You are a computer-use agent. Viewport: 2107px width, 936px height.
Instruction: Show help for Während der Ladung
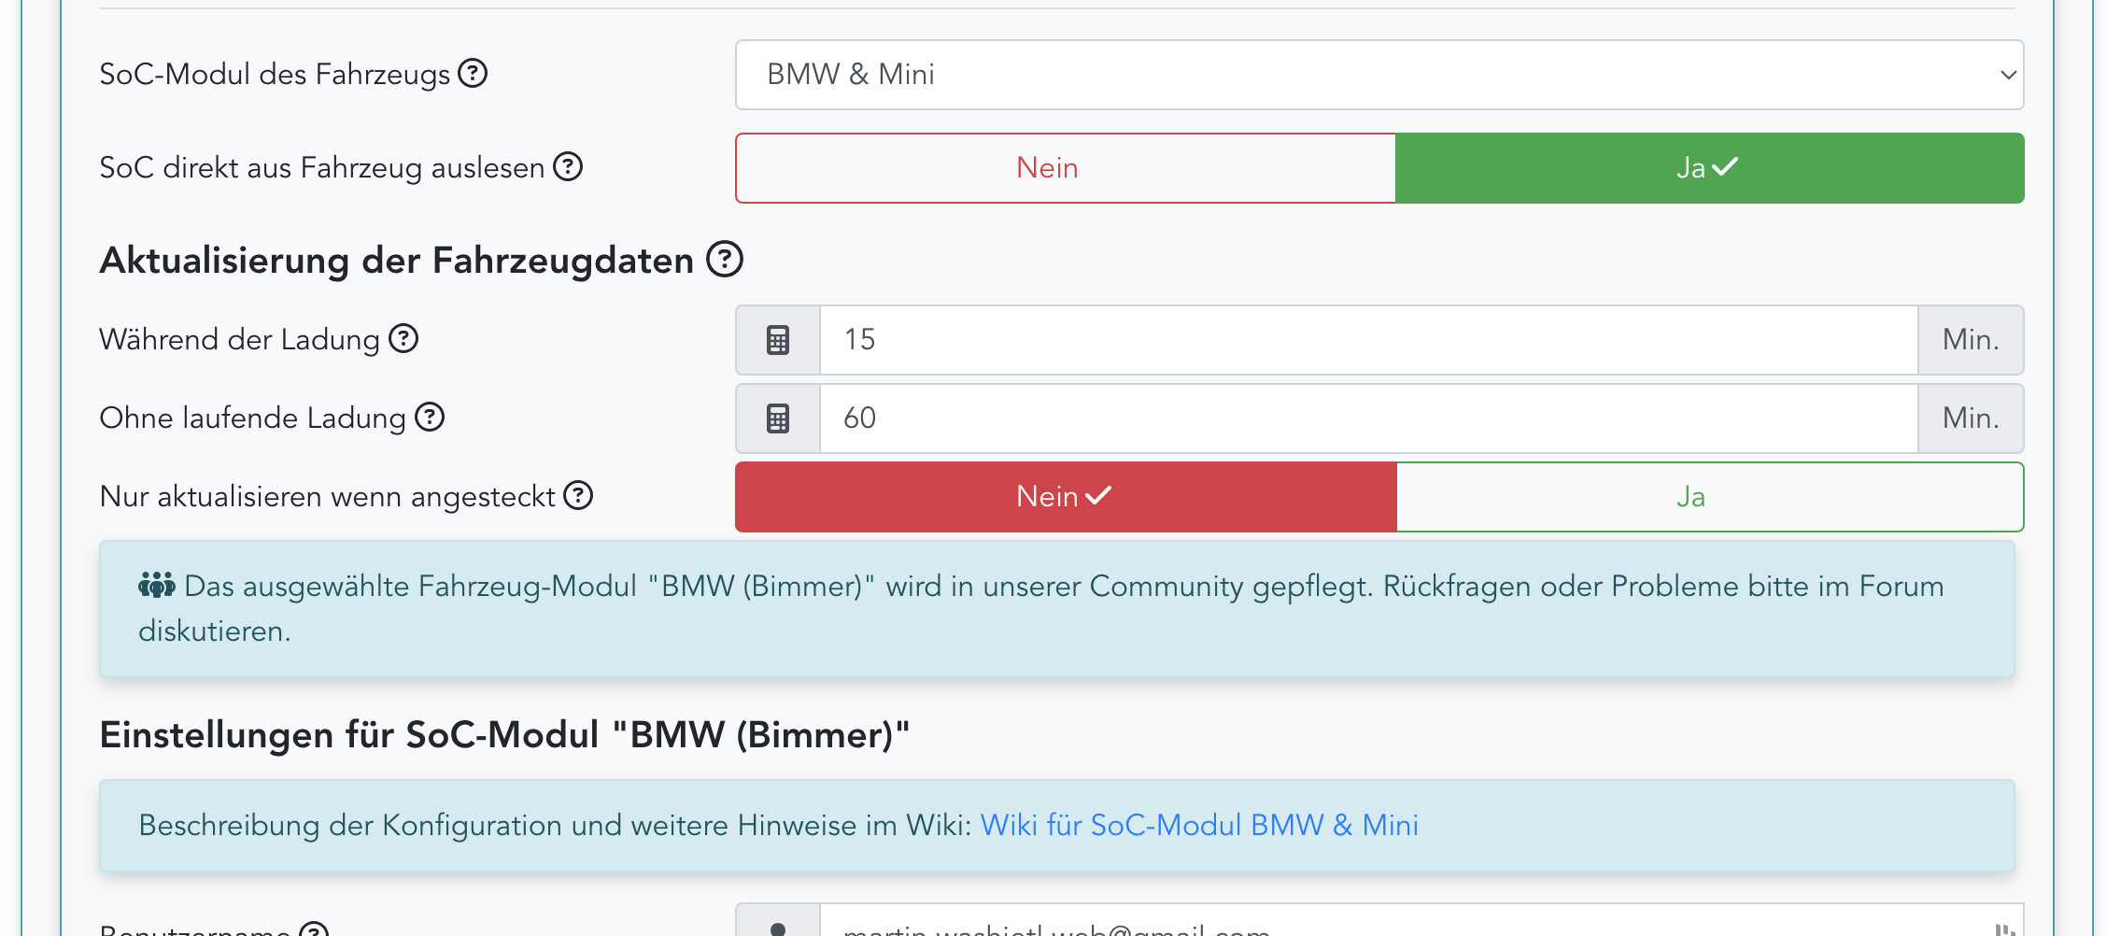point(403,338)
